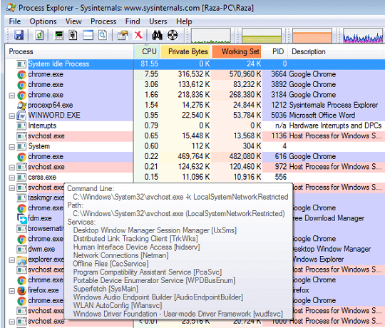Collapse the svchost.exe PID 972 node
Screen dimensions: 385x328
tap(12, 168)
